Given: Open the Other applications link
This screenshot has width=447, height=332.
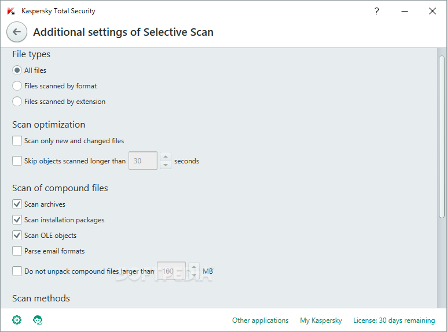Looking at the screenshot, I should (x=261, y=320).
